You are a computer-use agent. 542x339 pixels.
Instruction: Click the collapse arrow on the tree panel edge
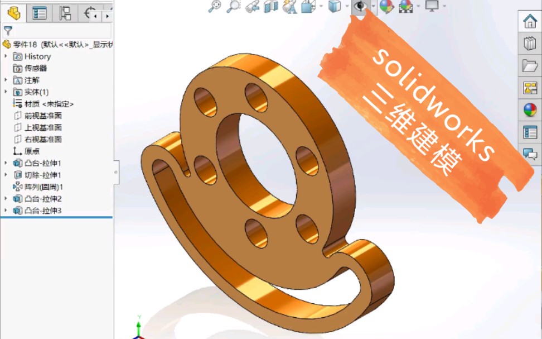coord(116,171)
